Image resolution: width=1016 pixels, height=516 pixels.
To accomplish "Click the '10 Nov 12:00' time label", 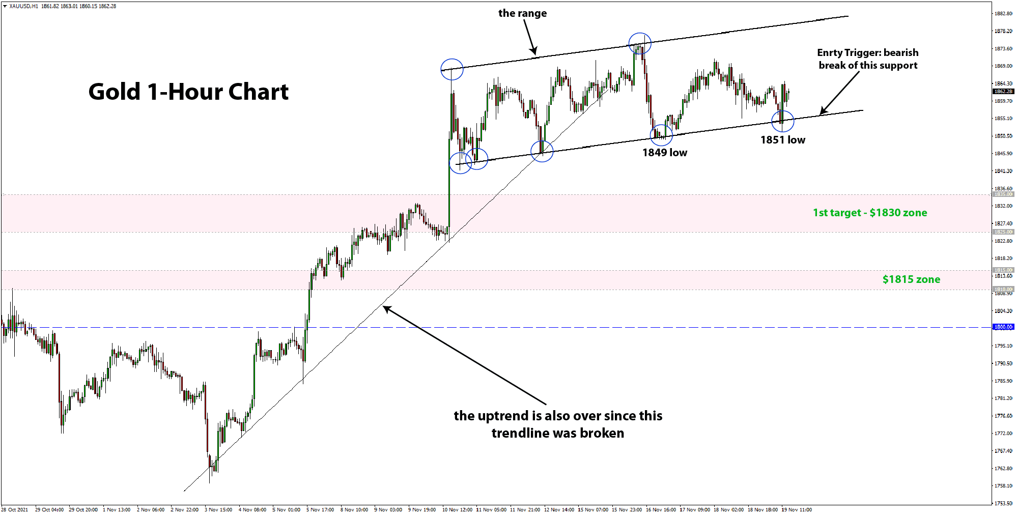I will [x=457, y=510].
